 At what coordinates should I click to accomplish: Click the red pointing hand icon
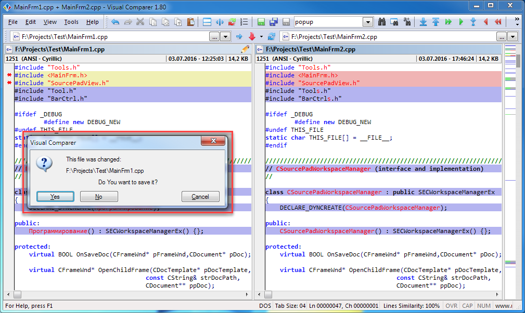(252, 37)
